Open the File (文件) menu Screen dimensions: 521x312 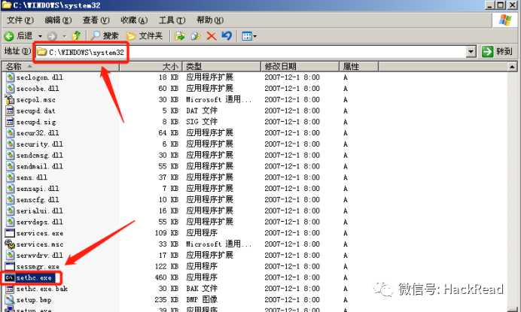coord(20,20)
